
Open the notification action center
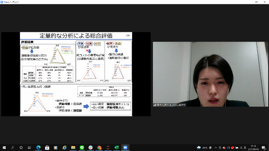pyautogui.click(x=264, y=147)
